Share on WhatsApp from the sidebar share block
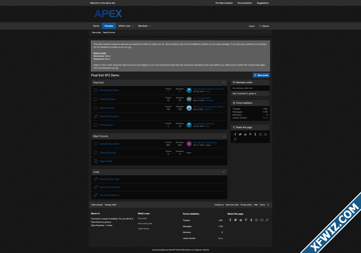The width and height of the screenshot is (361, 253). (x=260, y=134)
